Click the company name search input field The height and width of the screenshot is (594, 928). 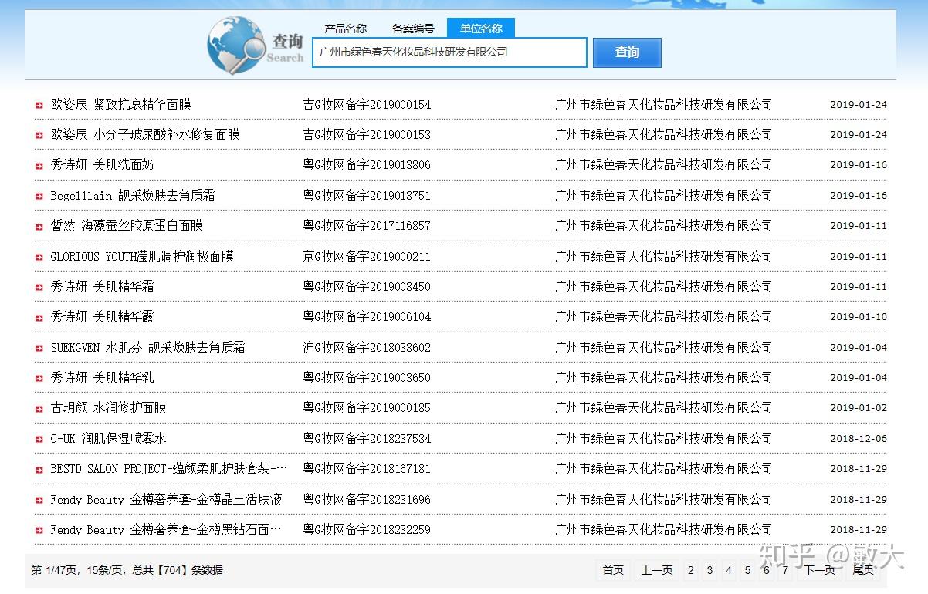[x=449, y=52]
